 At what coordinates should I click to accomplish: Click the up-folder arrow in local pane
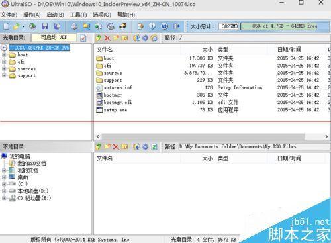pyautogui.click(x=99, y=146)
